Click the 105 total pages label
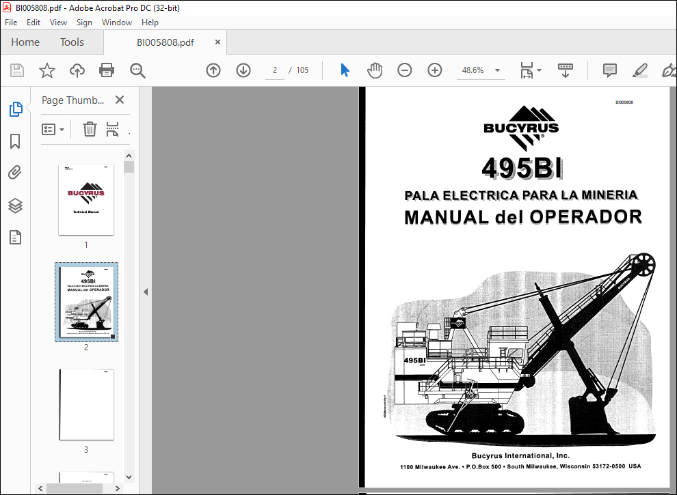The width and height of the screenshot is (677, 495). pyautogui.click(x=302, y=70)
